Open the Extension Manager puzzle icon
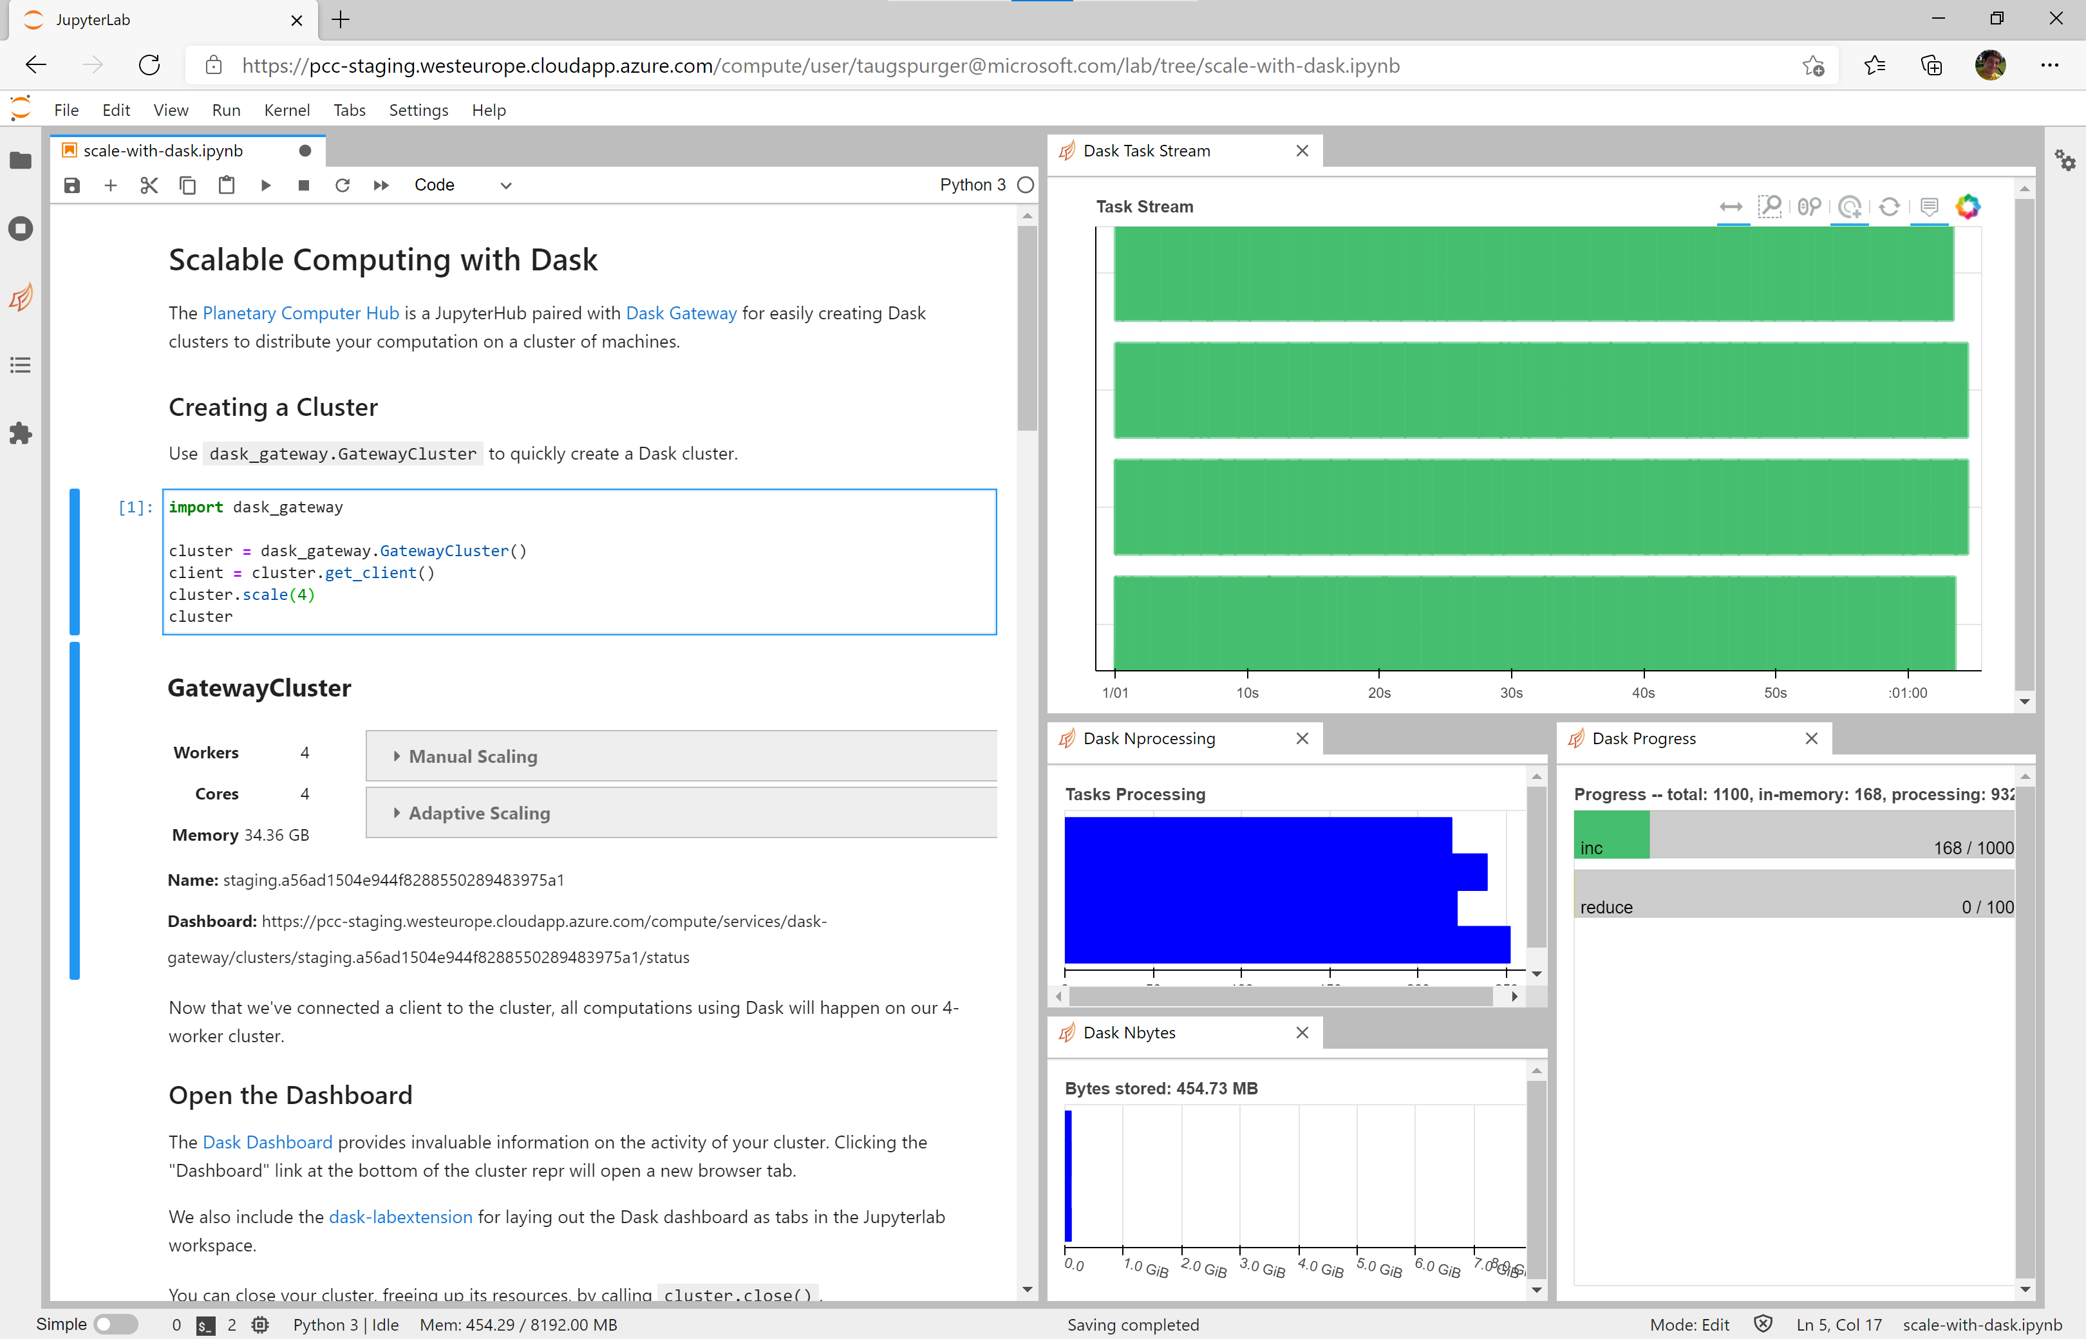 click(x=20, y=433)
